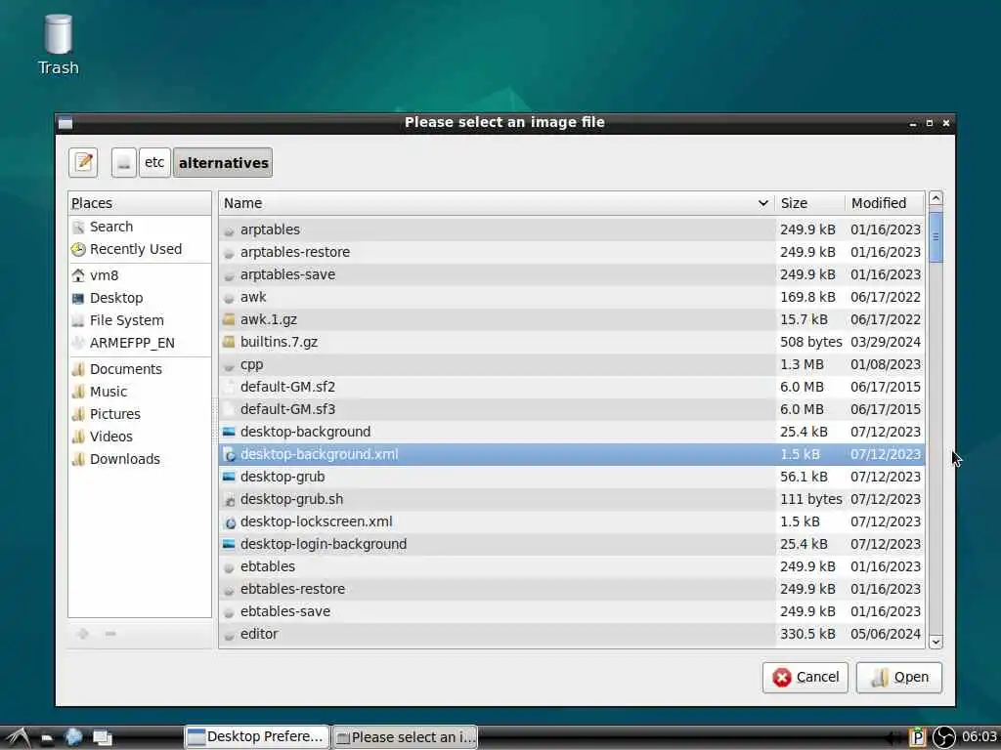Launch file manager from taskbar
Screen dimensions: 1001x750
47,738
